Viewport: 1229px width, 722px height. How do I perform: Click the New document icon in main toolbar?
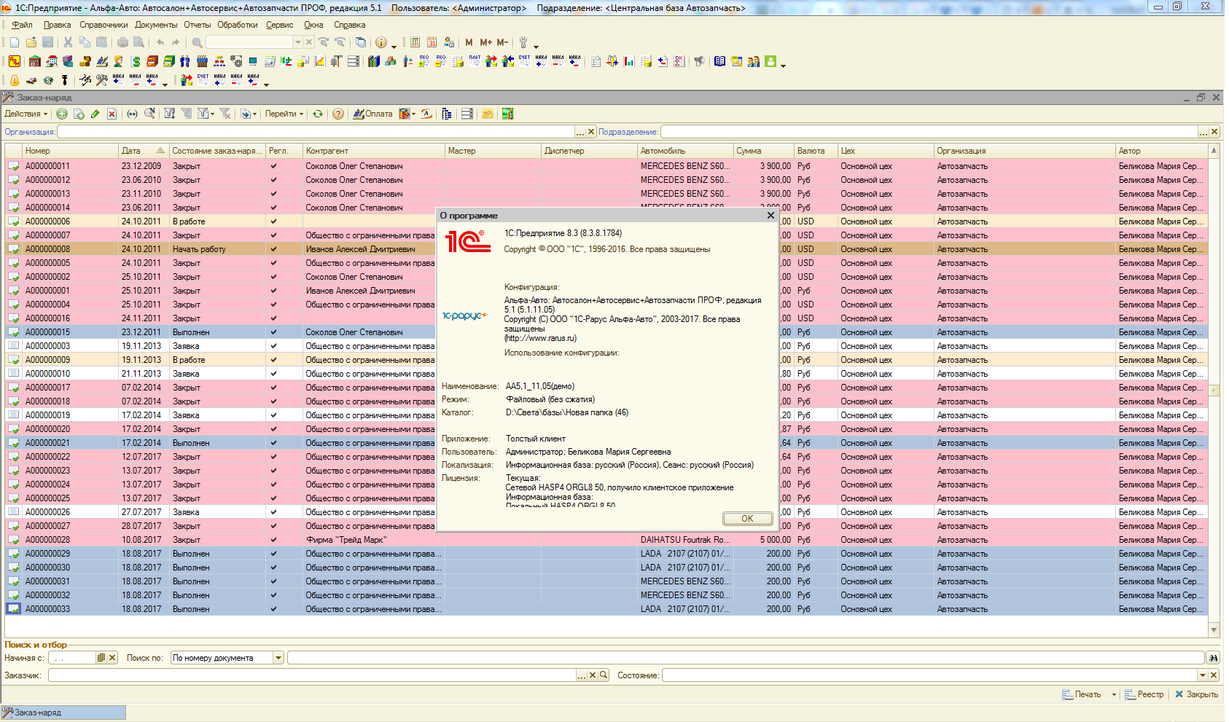pyautogui.click(x=15, y=42)
